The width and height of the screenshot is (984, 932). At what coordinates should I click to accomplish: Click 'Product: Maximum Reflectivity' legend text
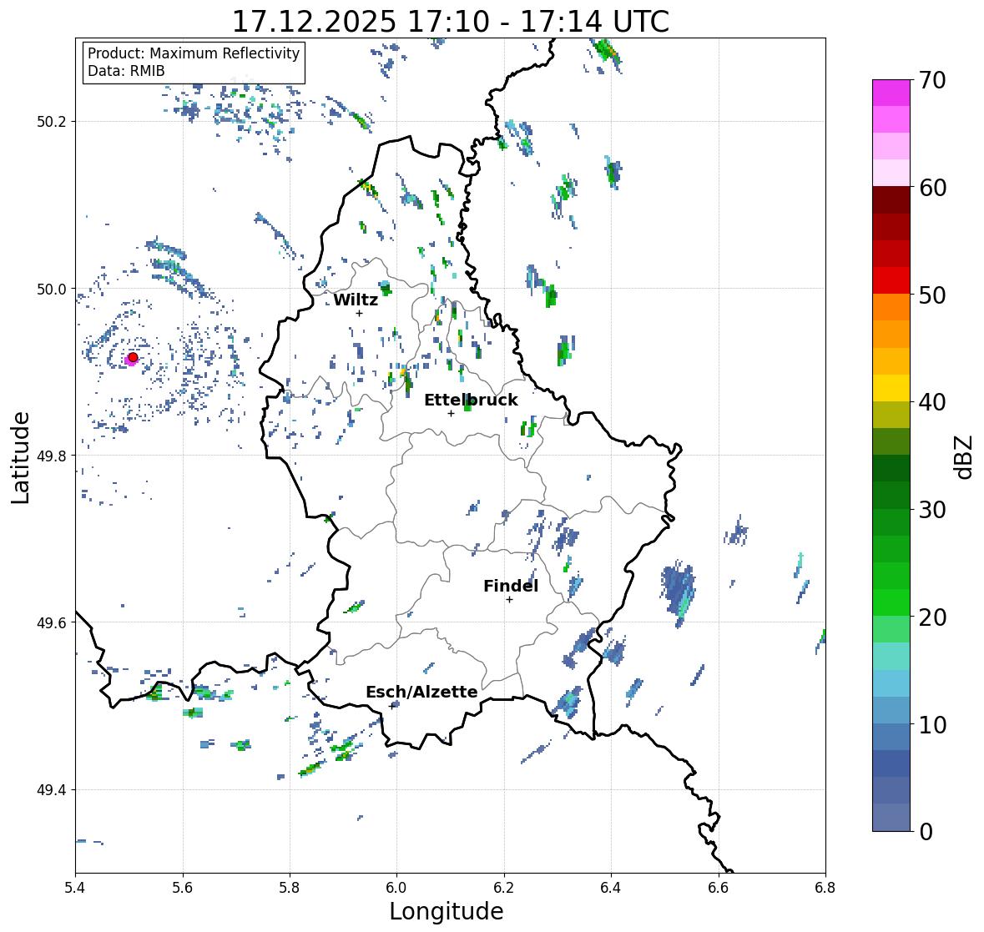(x=194, y=53)
